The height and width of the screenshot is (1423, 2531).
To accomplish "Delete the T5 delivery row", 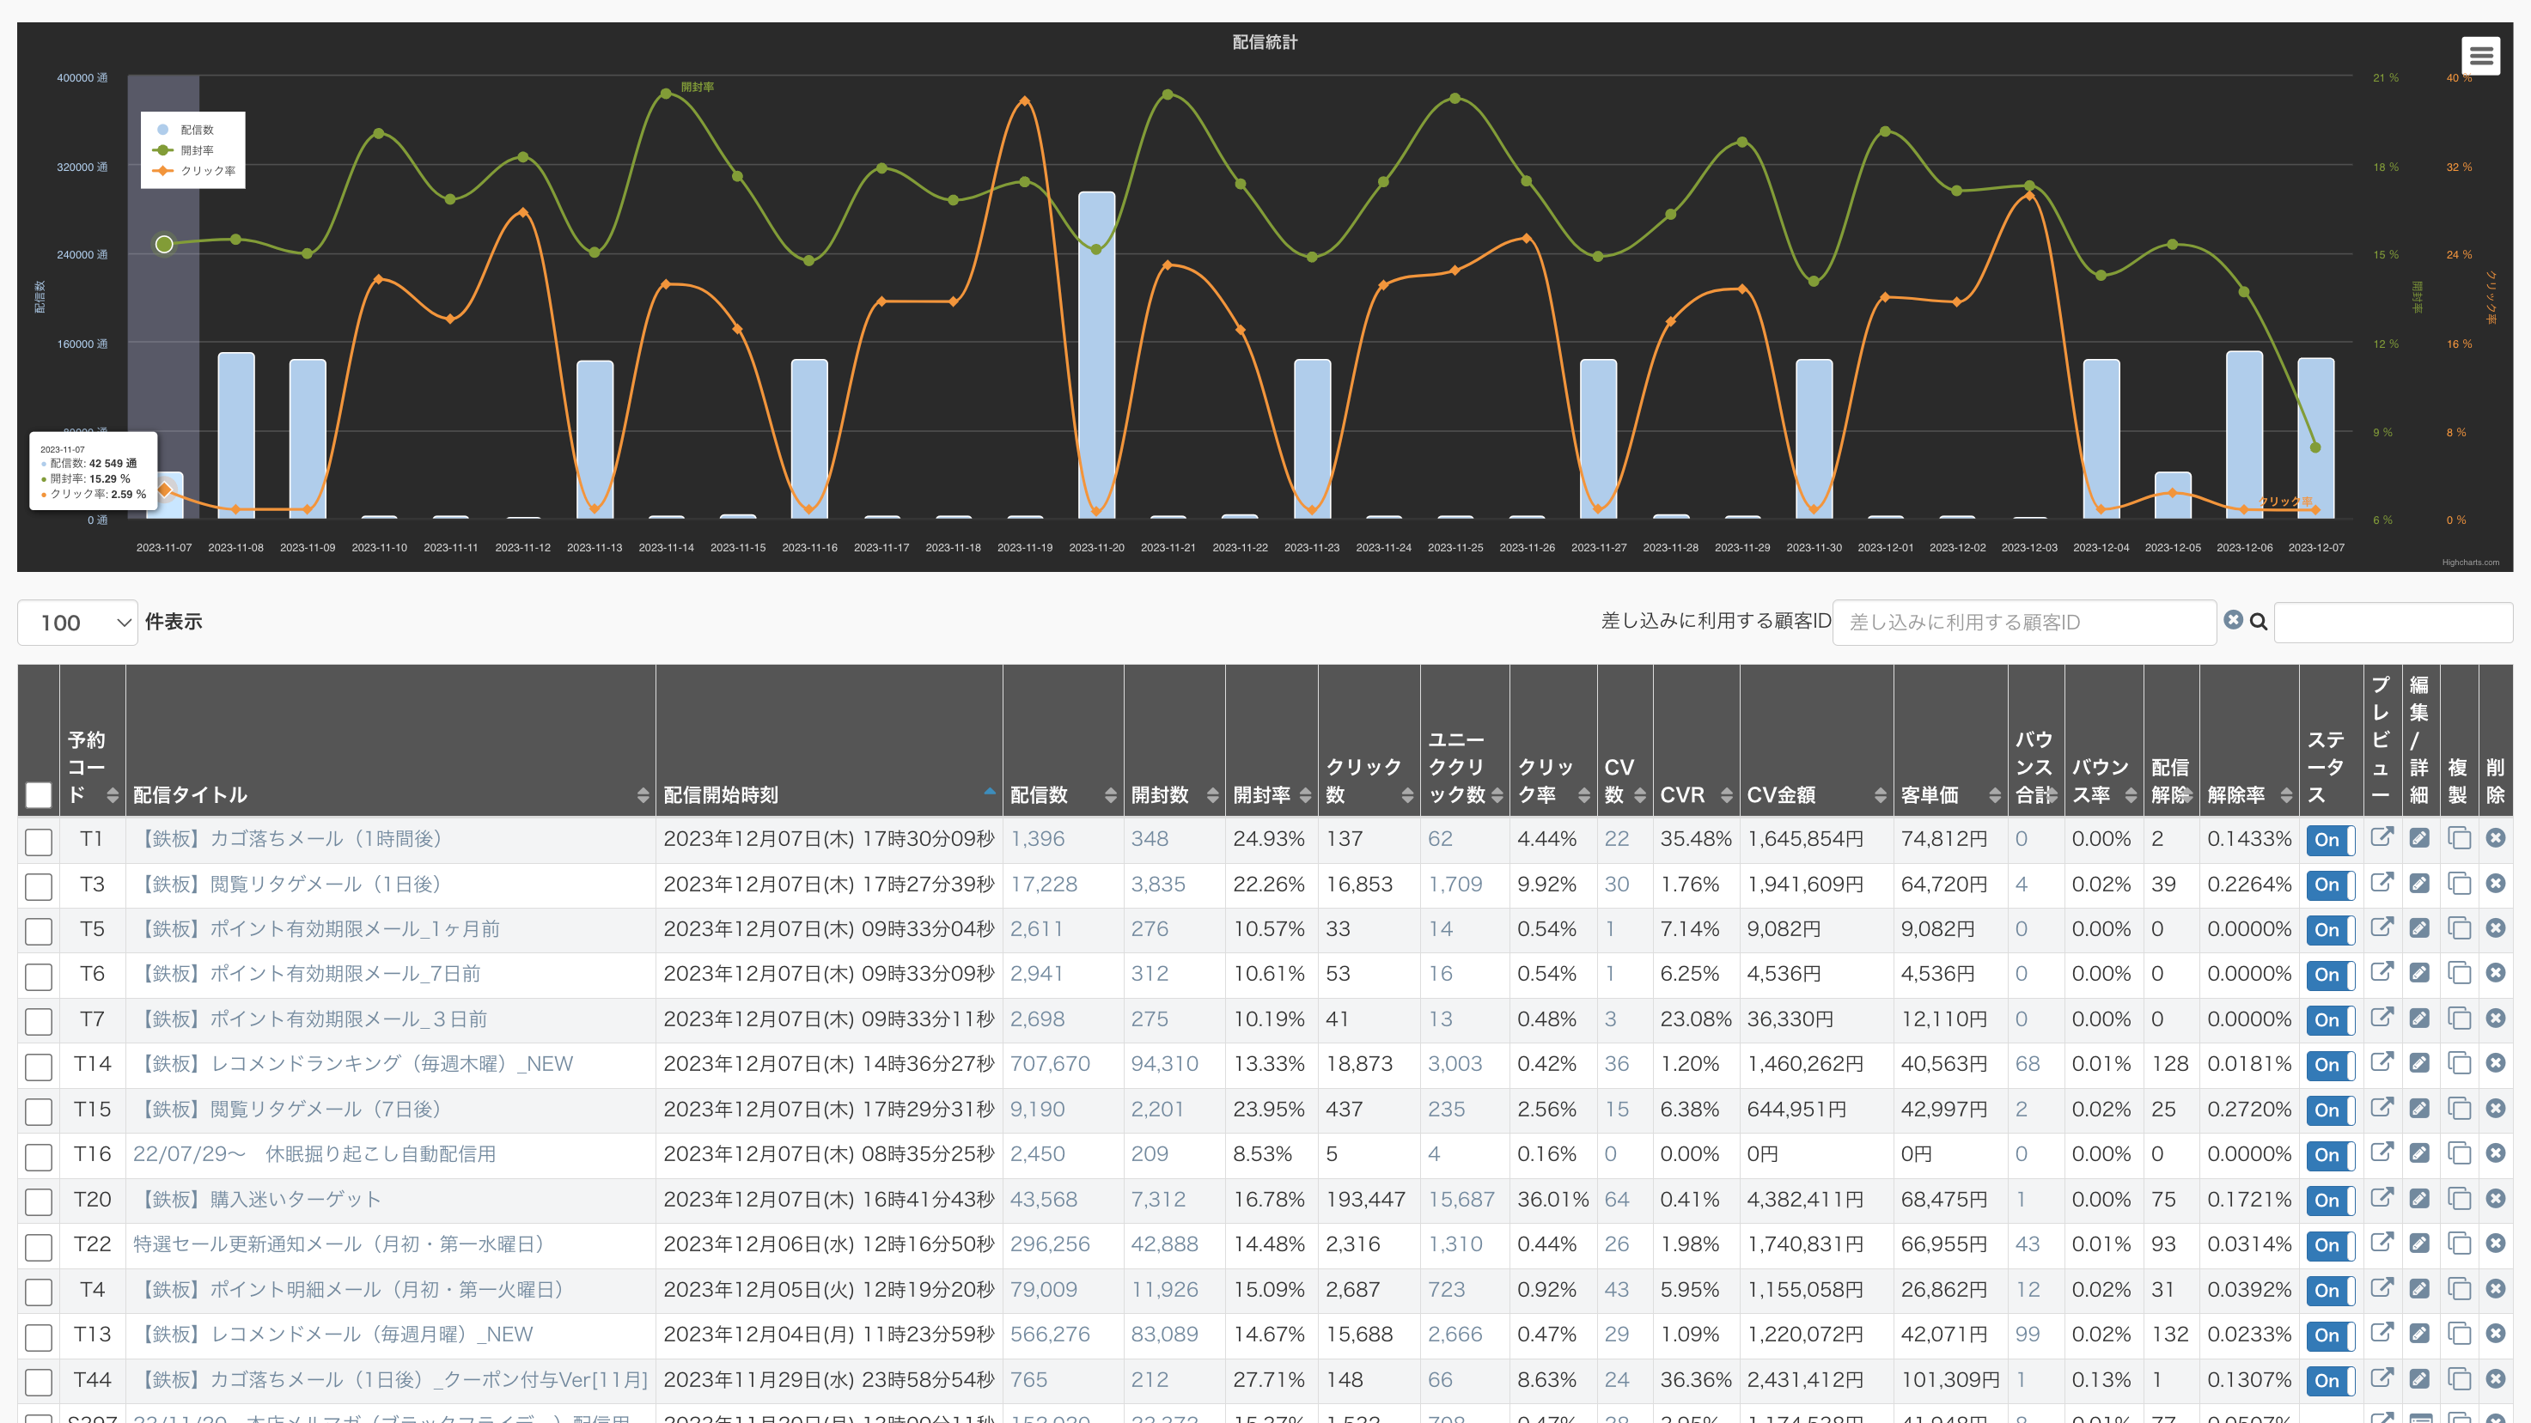I will [2496, 928].
